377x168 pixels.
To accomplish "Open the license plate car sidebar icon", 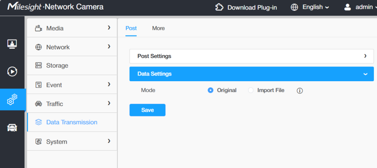I will tap(12, 128).
